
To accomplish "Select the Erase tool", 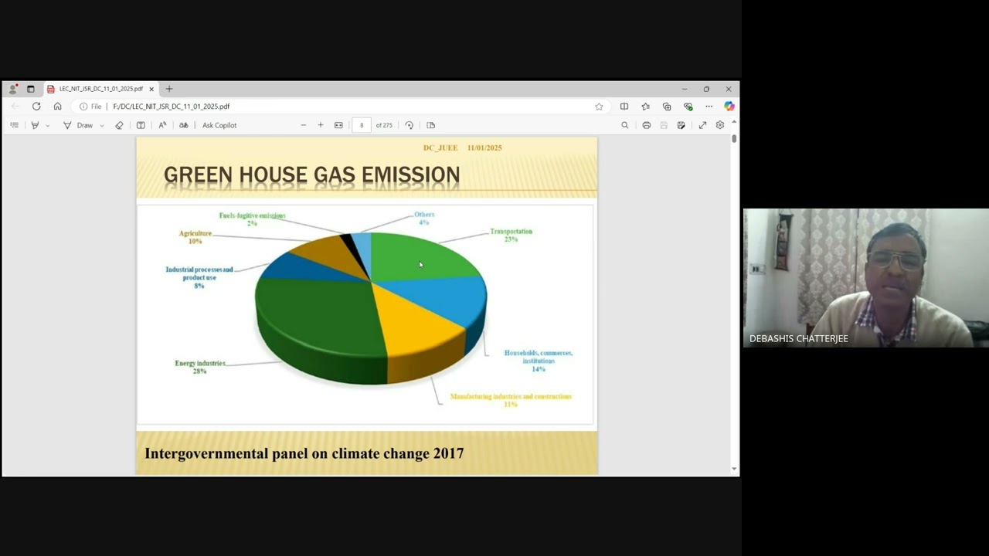I will (x=119, y=125).
